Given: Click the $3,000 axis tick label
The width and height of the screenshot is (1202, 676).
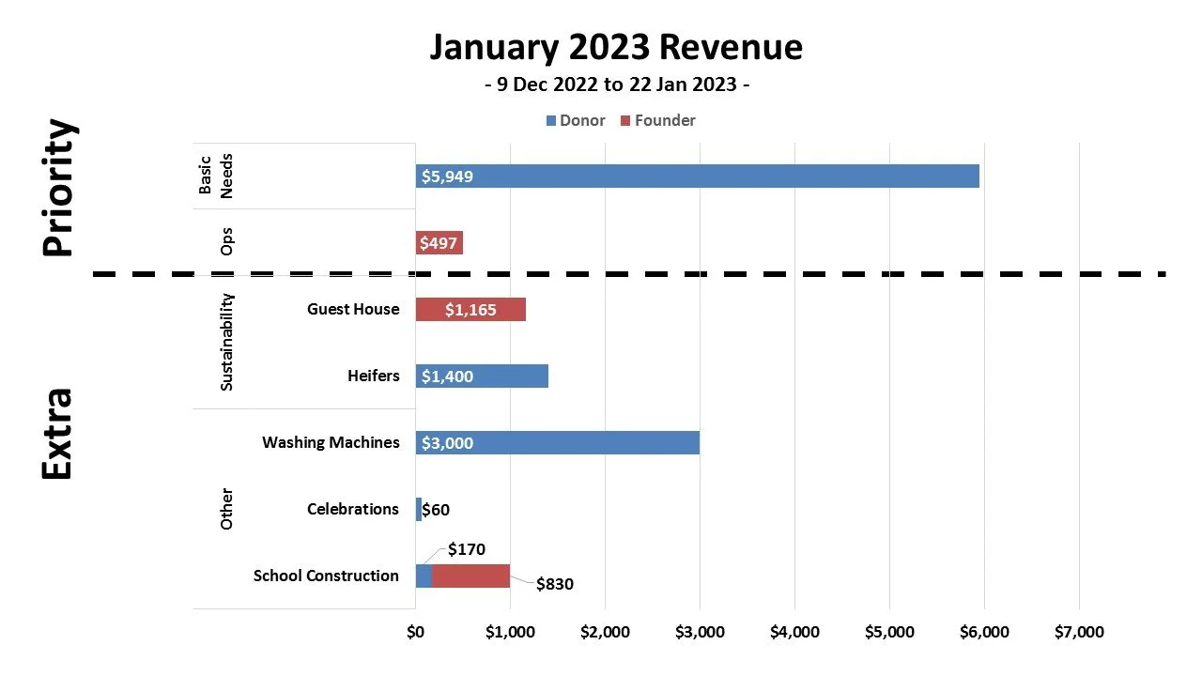Looking at the screenshot, I should (x=700, y=632).
